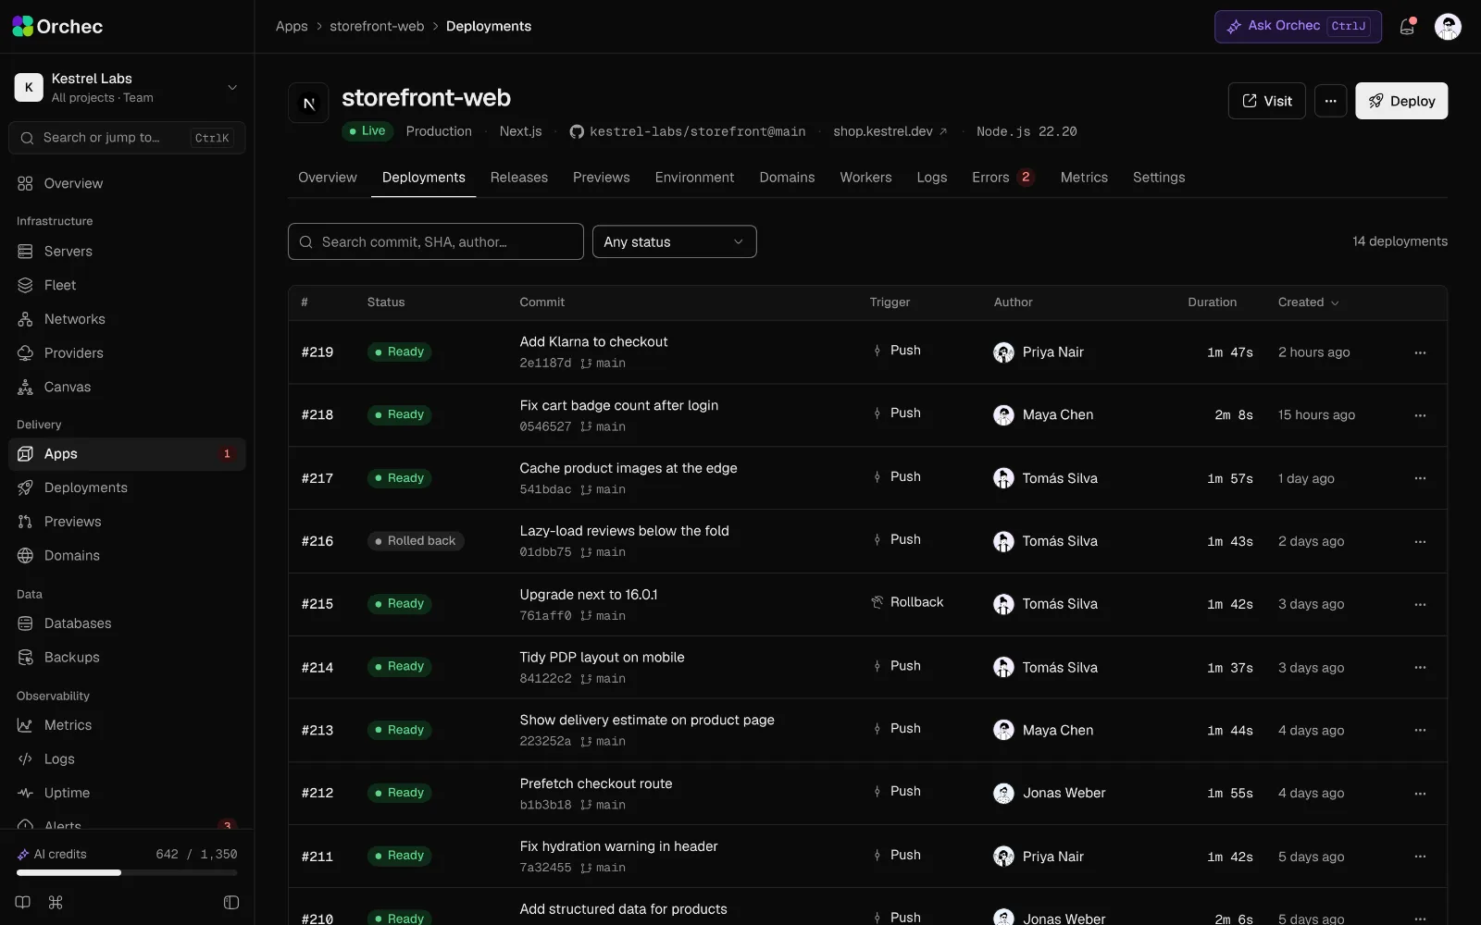
Task: Open the shop.kestrel.dev link
Action: pos(890,131)
